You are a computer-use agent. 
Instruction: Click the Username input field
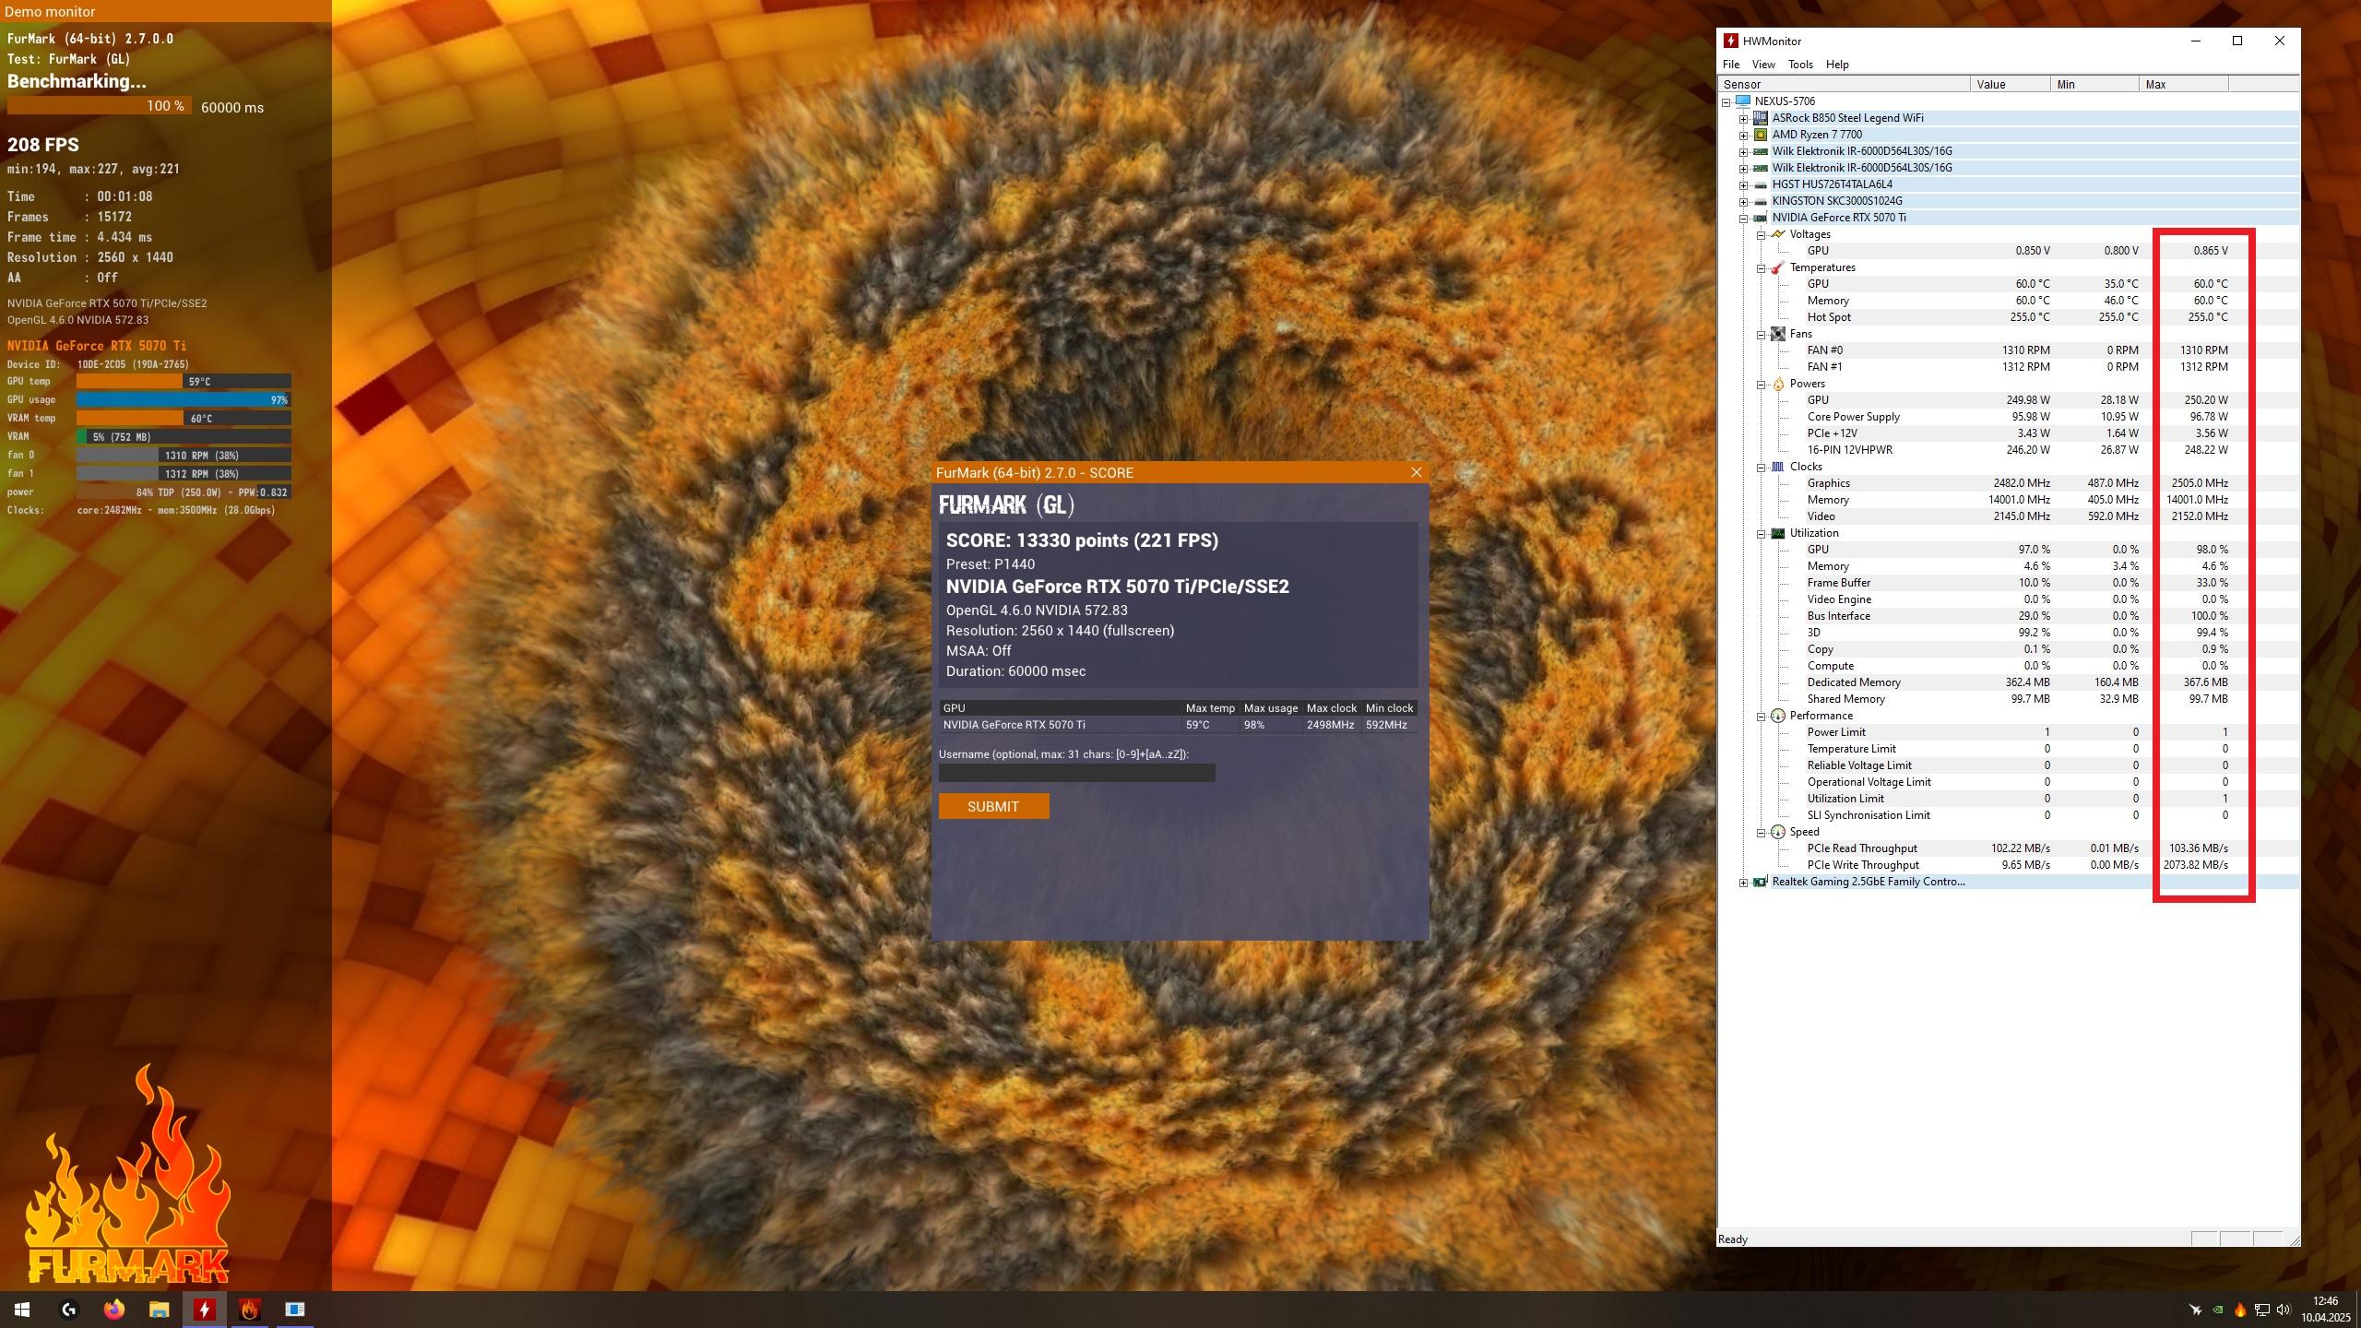pyautogui.click(x=1076, y=773)
